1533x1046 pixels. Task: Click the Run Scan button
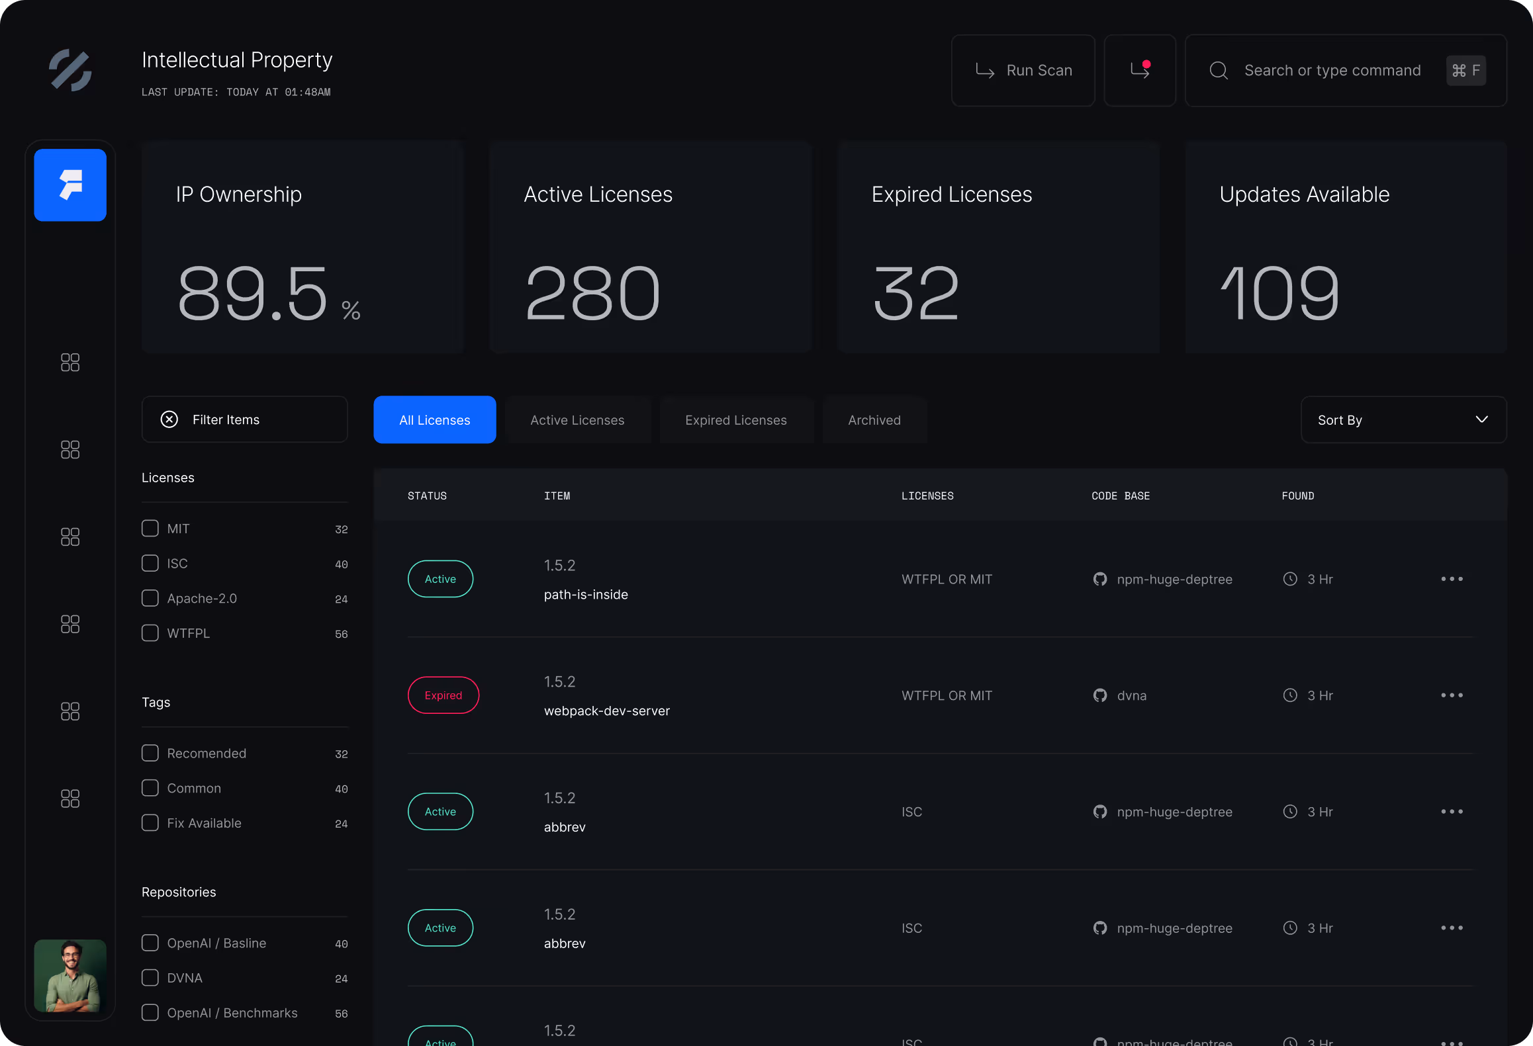(1023, 70)
